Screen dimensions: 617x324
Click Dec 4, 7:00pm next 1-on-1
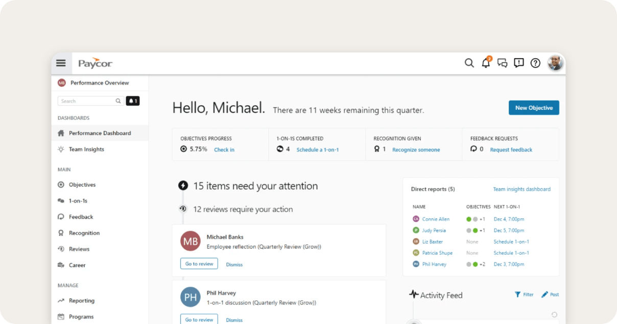click(x=509, y=219)
